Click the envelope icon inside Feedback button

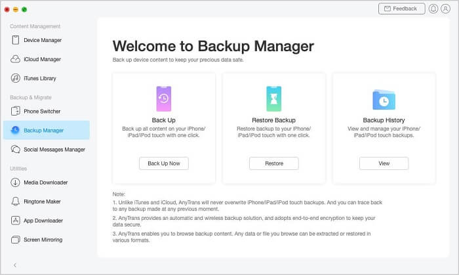[x=388, y=9]
